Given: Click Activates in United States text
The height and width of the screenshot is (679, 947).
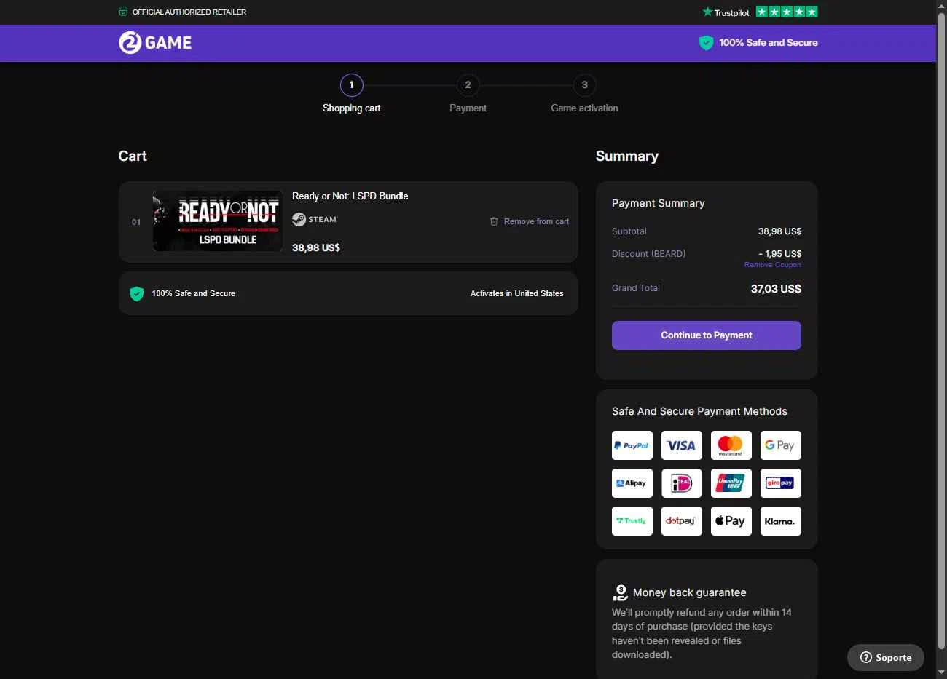Looking at the screenshot, I should click(x=517, y=293).
